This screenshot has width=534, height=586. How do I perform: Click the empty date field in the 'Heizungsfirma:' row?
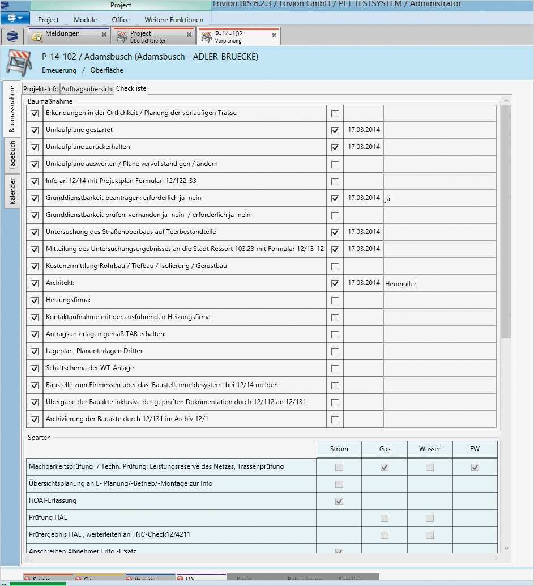(364, 300)
